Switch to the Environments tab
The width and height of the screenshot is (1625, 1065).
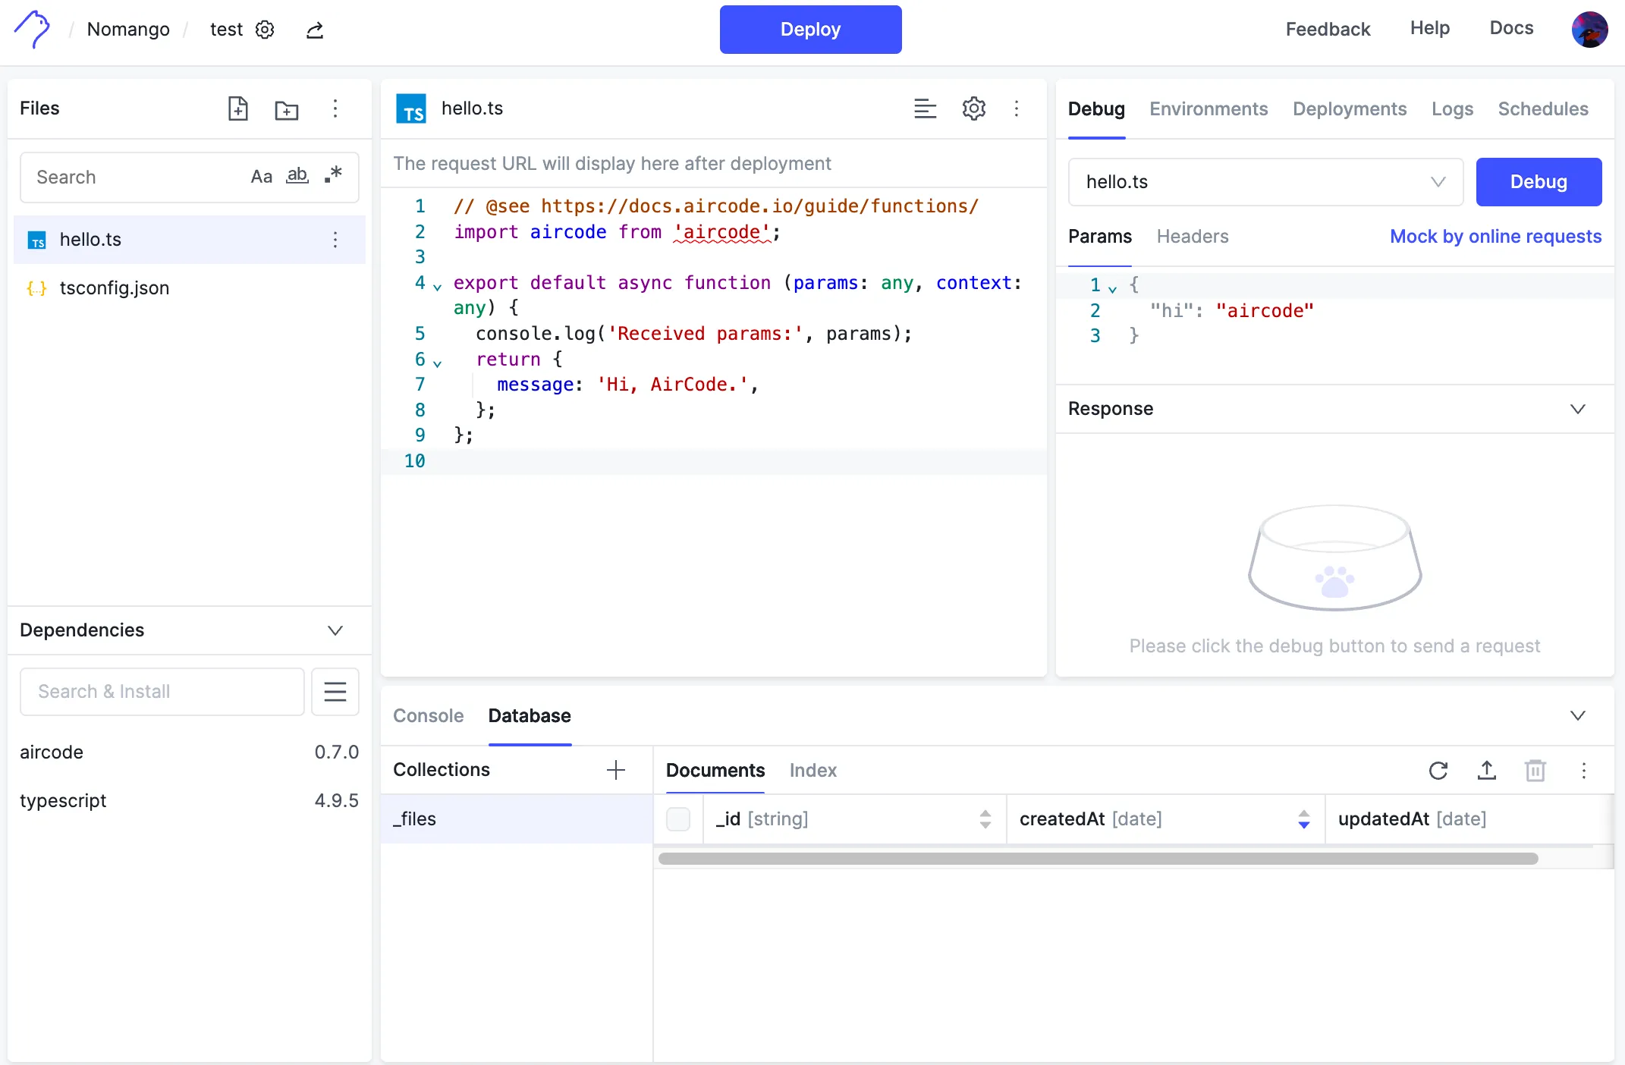[1209, 109]
